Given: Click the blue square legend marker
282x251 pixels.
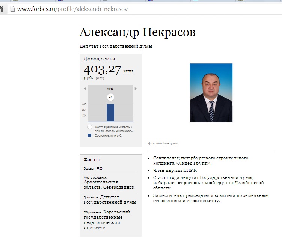Looking at the screenshot, I should (x=90, y=135).
